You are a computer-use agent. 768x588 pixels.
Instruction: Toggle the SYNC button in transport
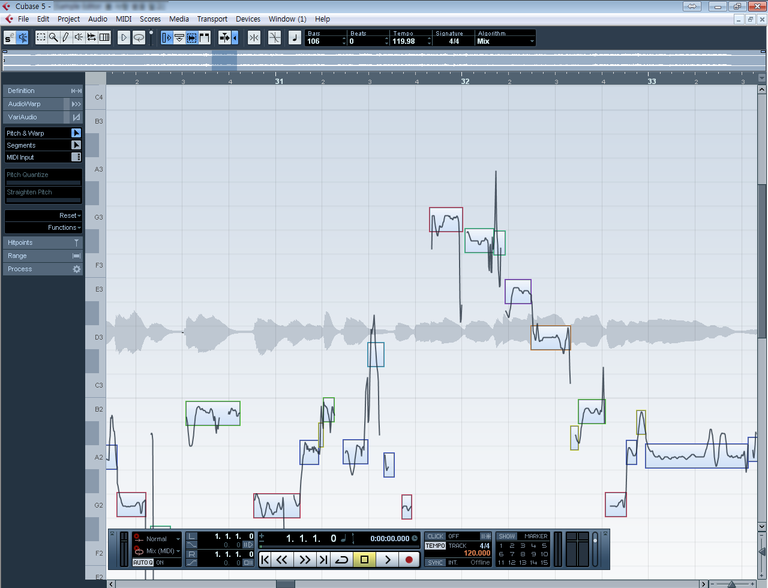436,563
